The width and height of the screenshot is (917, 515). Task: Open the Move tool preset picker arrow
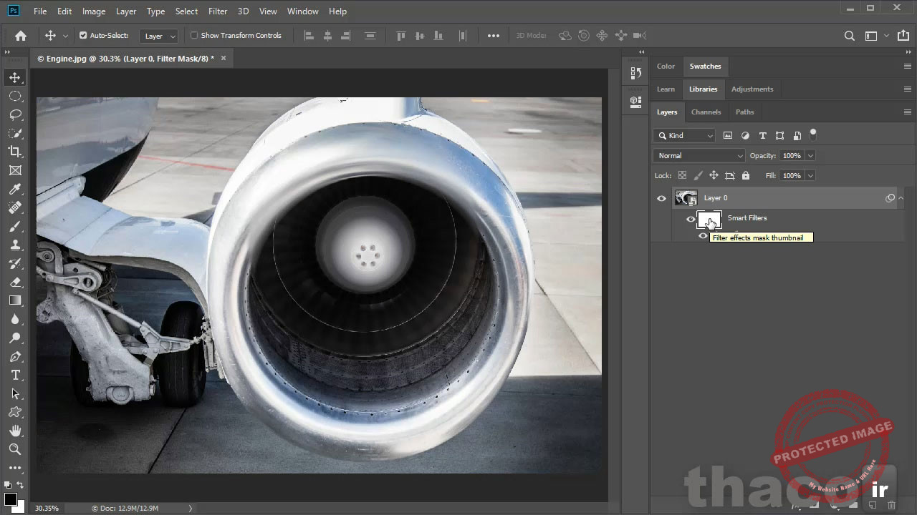pyautogui.click(x=65, y=36)
